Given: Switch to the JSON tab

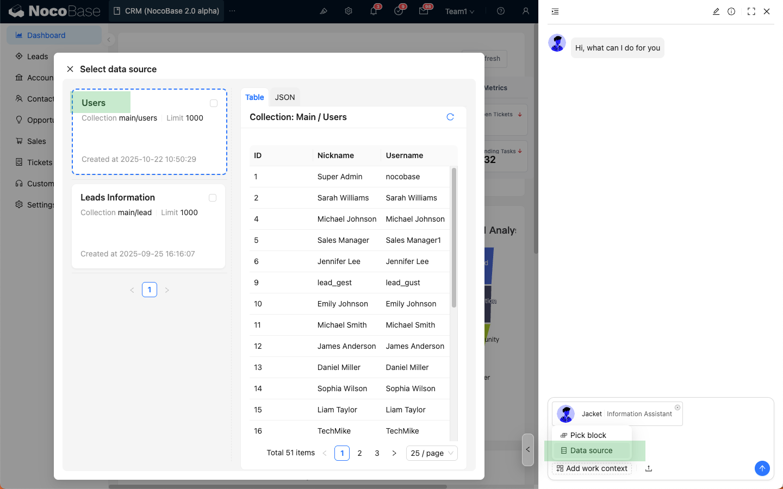Looking at the screenshot, I should [284, 97].
